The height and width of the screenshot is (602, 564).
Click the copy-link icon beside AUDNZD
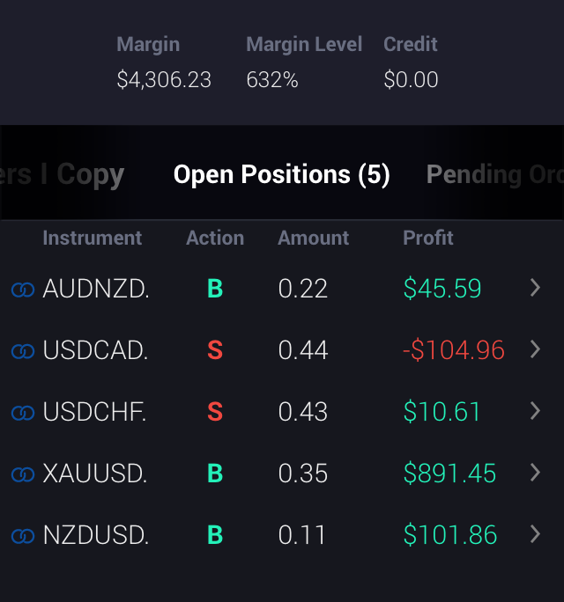pos(22,290)
